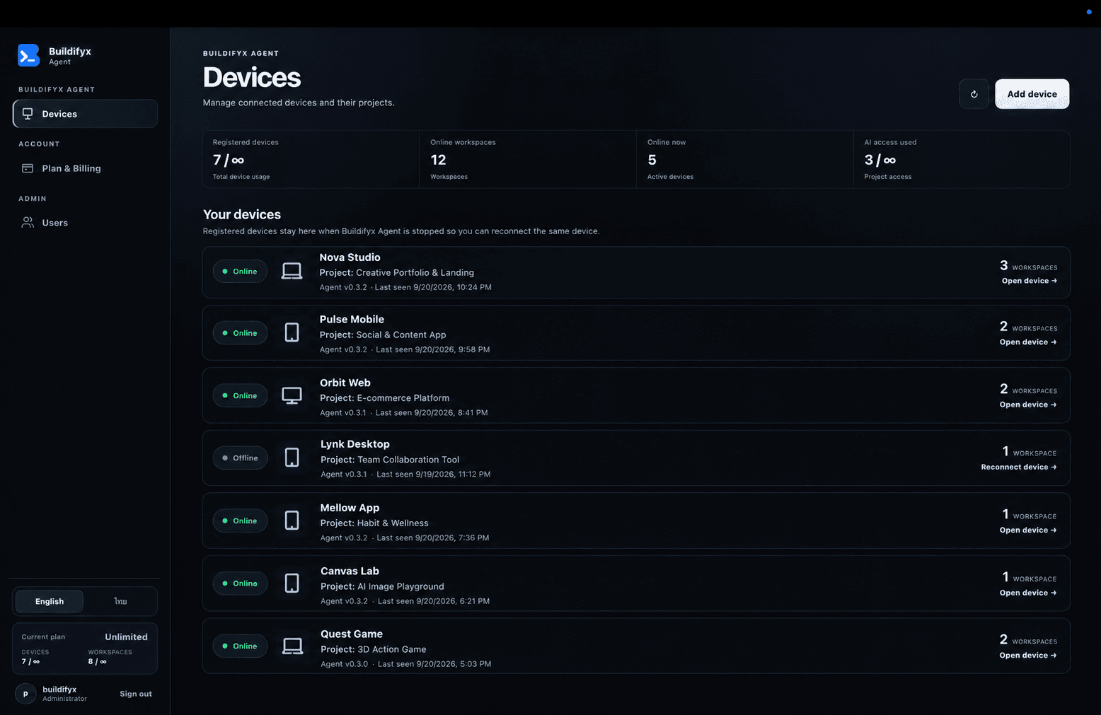Click the Pulse Mobile device name

point(352,320)
